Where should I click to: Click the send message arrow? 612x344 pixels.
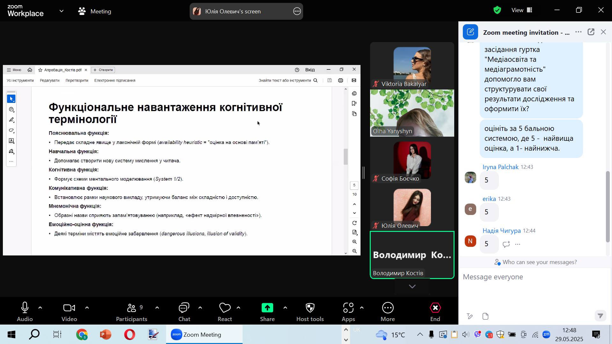[x=600, y=316]
